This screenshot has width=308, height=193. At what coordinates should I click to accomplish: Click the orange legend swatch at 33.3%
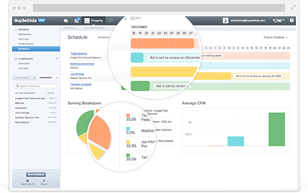[128, 115]
